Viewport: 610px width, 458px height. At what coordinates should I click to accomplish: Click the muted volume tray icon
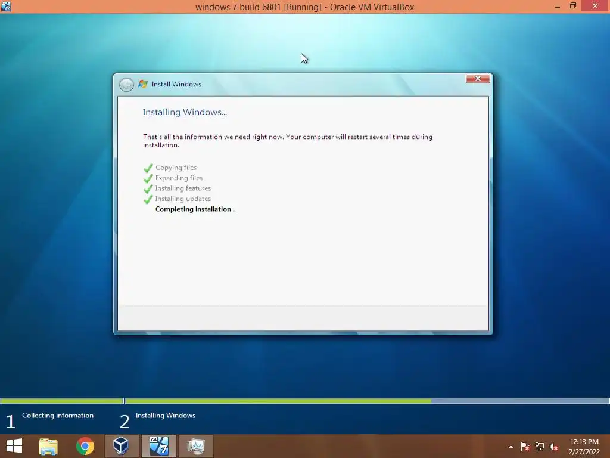(553, 447)
